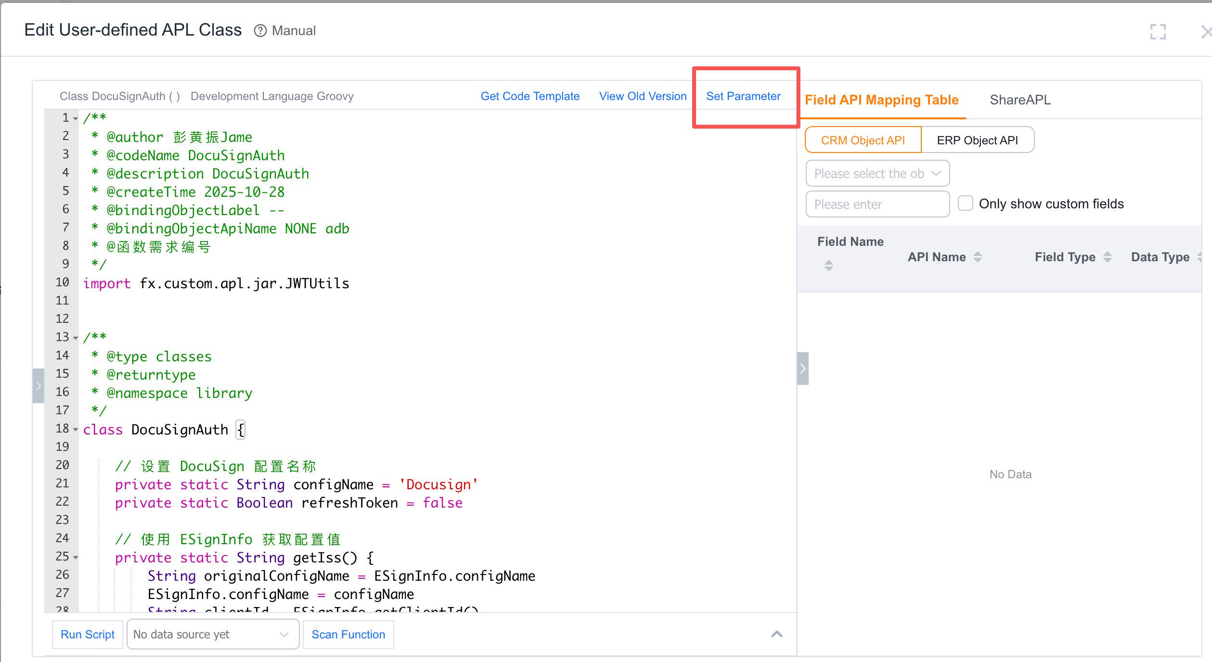Open the 'Please select the ob' object dropdown

click(x=877, y=173)
